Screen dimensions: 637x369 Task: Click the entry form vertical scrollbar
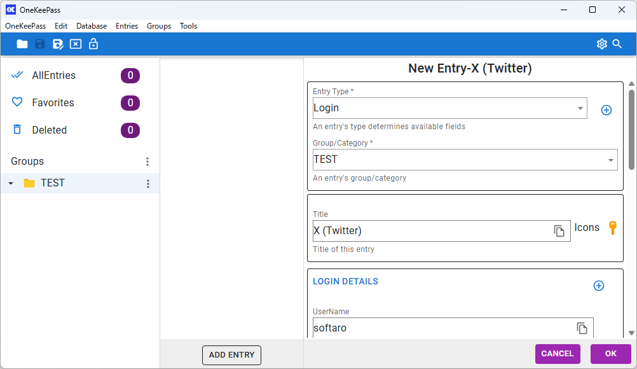(x=631, y=130)
